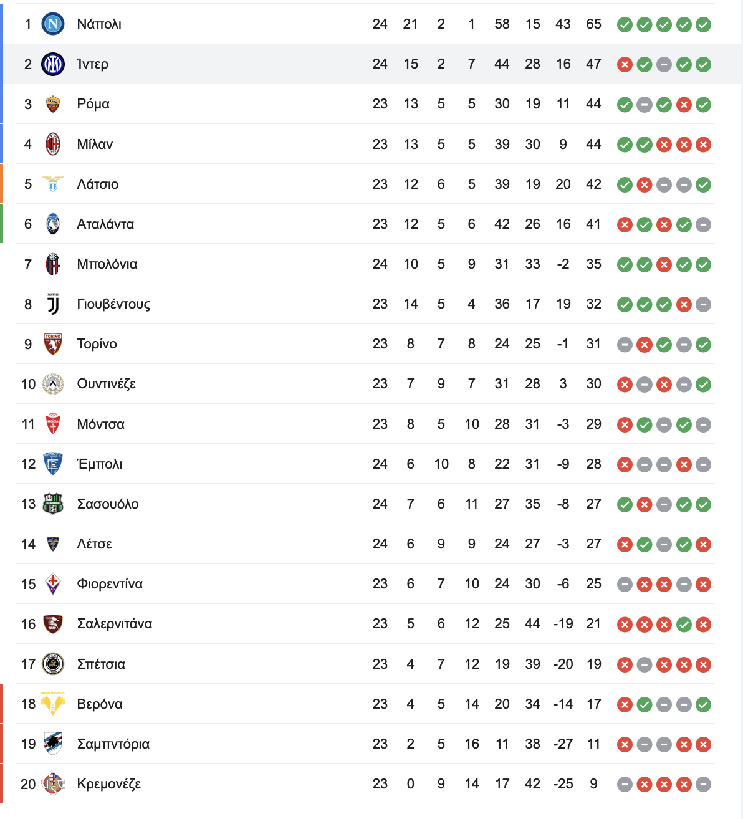The width and height of the screenshot is (743, 819).
Task: Click the AC Milan club crest
Action: (x=53, y=144)
